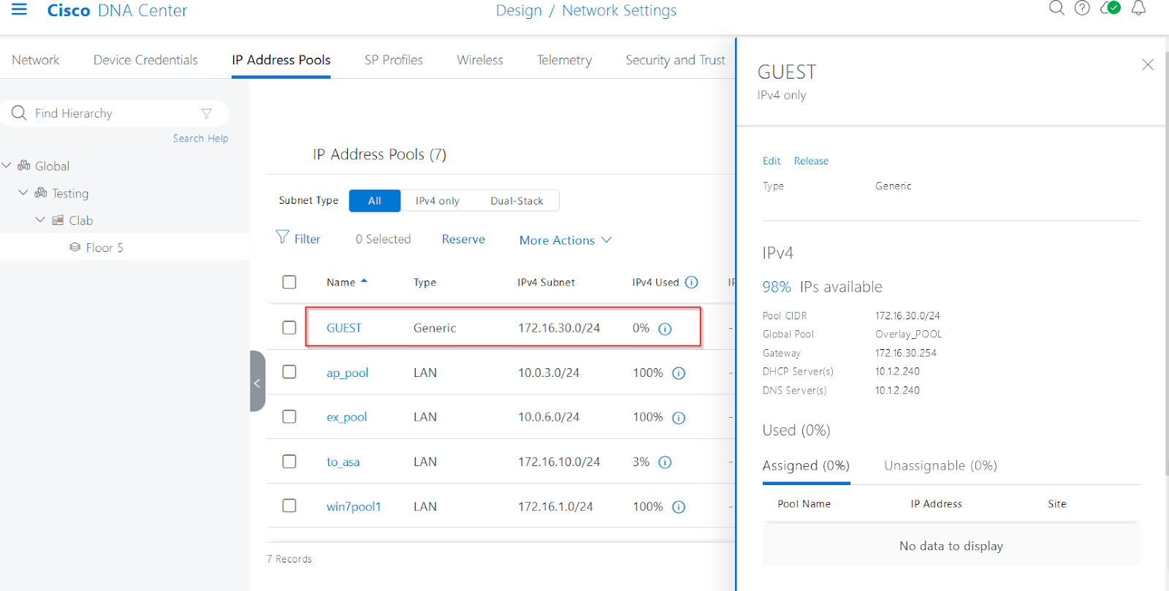Collapse the hierarchy sidebar with the arrow handle

(x=257, y=381)
